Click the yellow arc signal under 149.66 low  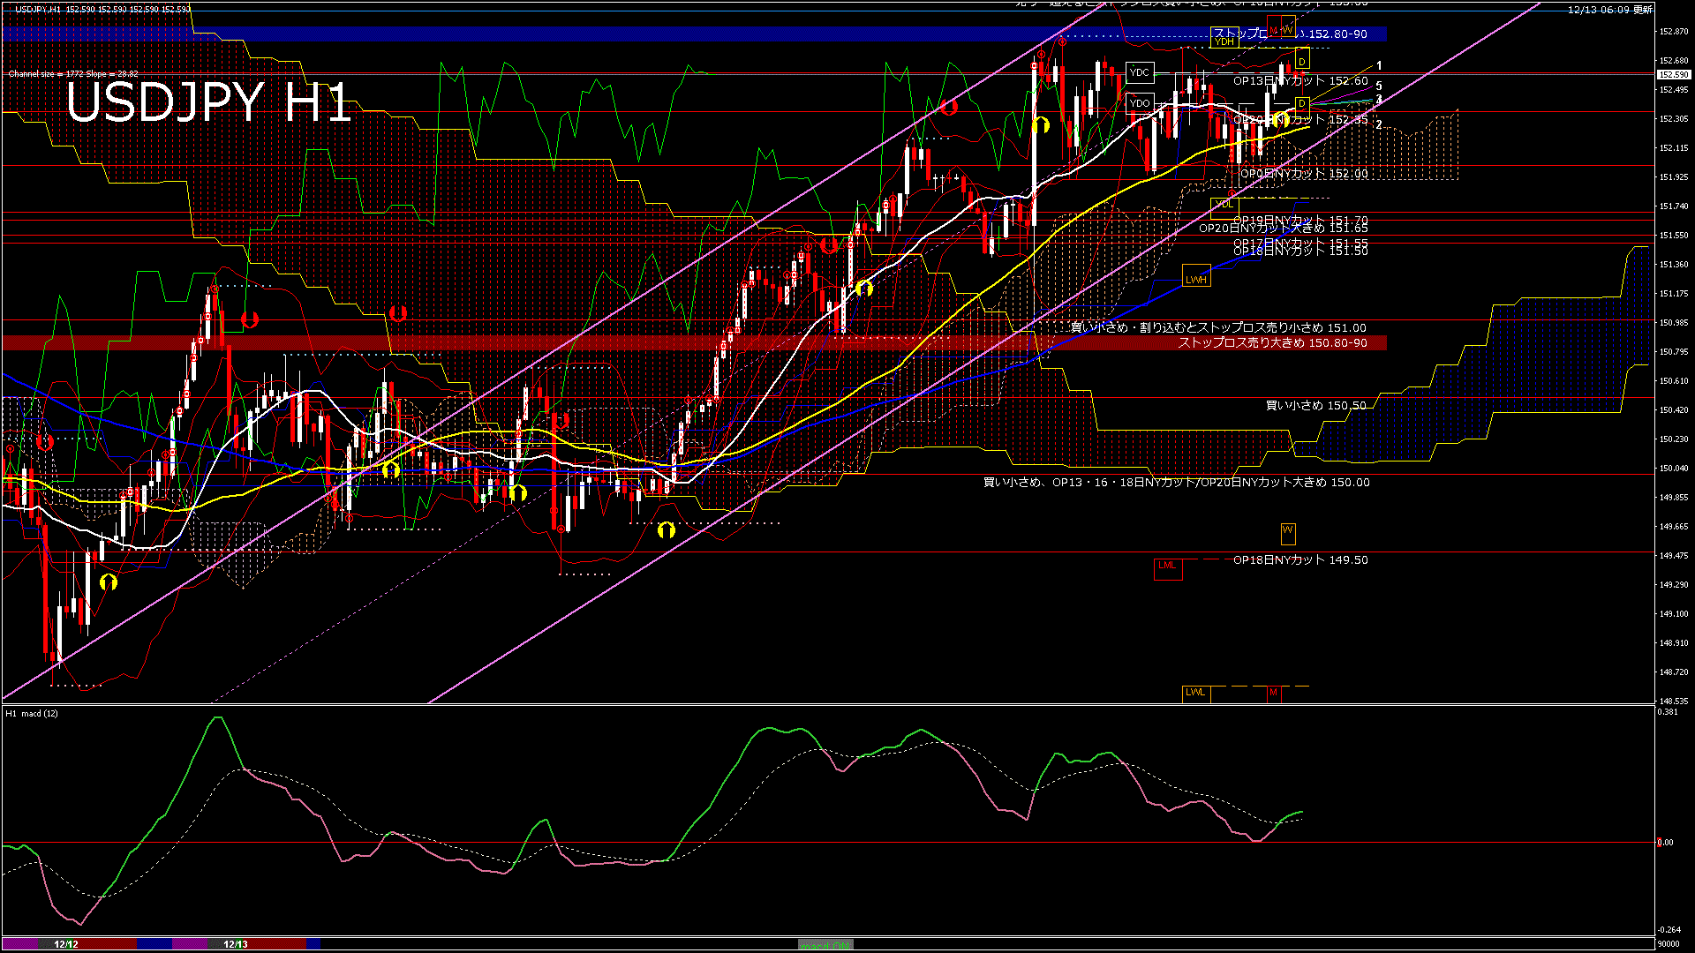click(x=667, y=529)
